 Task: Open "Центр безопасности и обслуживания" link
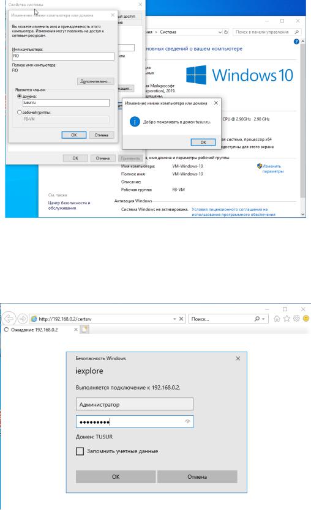coord(69,205)
